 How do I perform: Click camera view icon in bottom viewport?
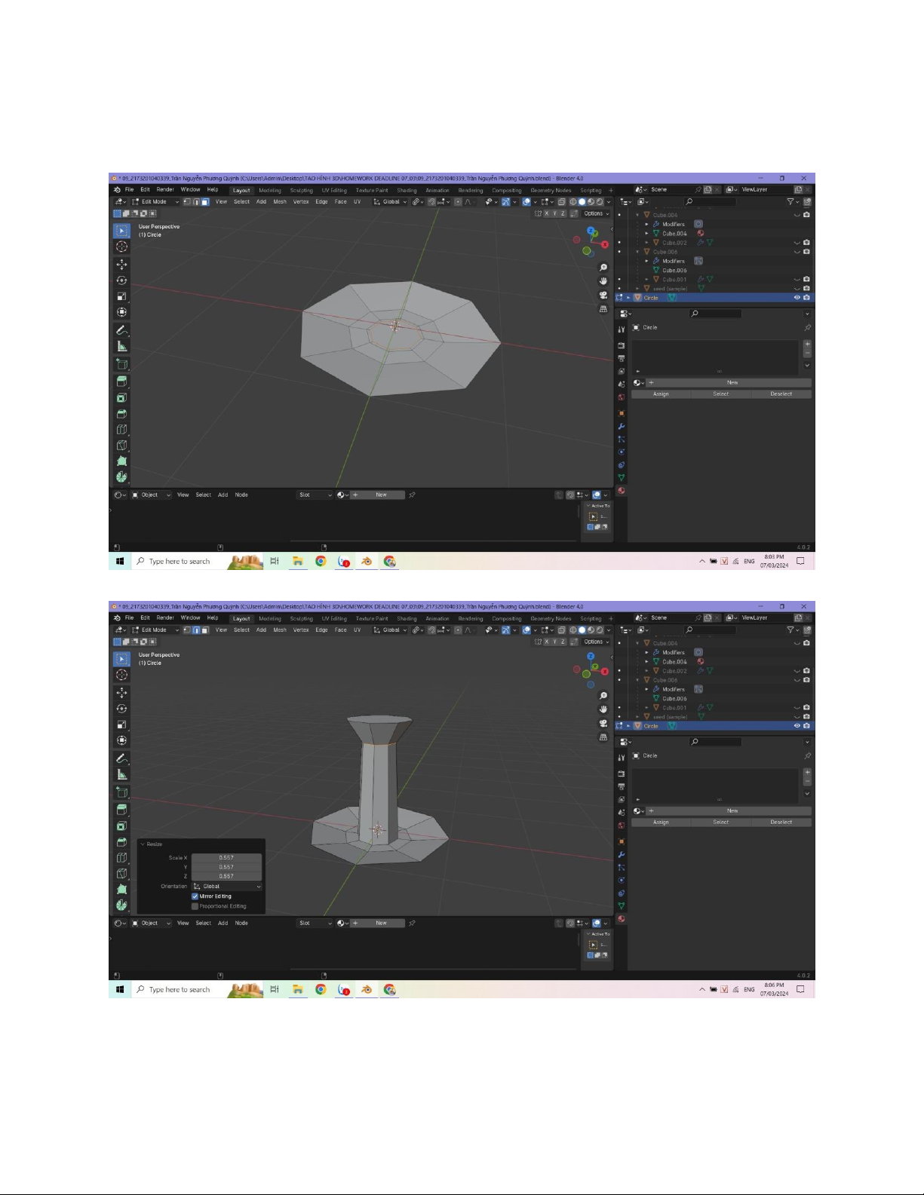pos(603,723)
